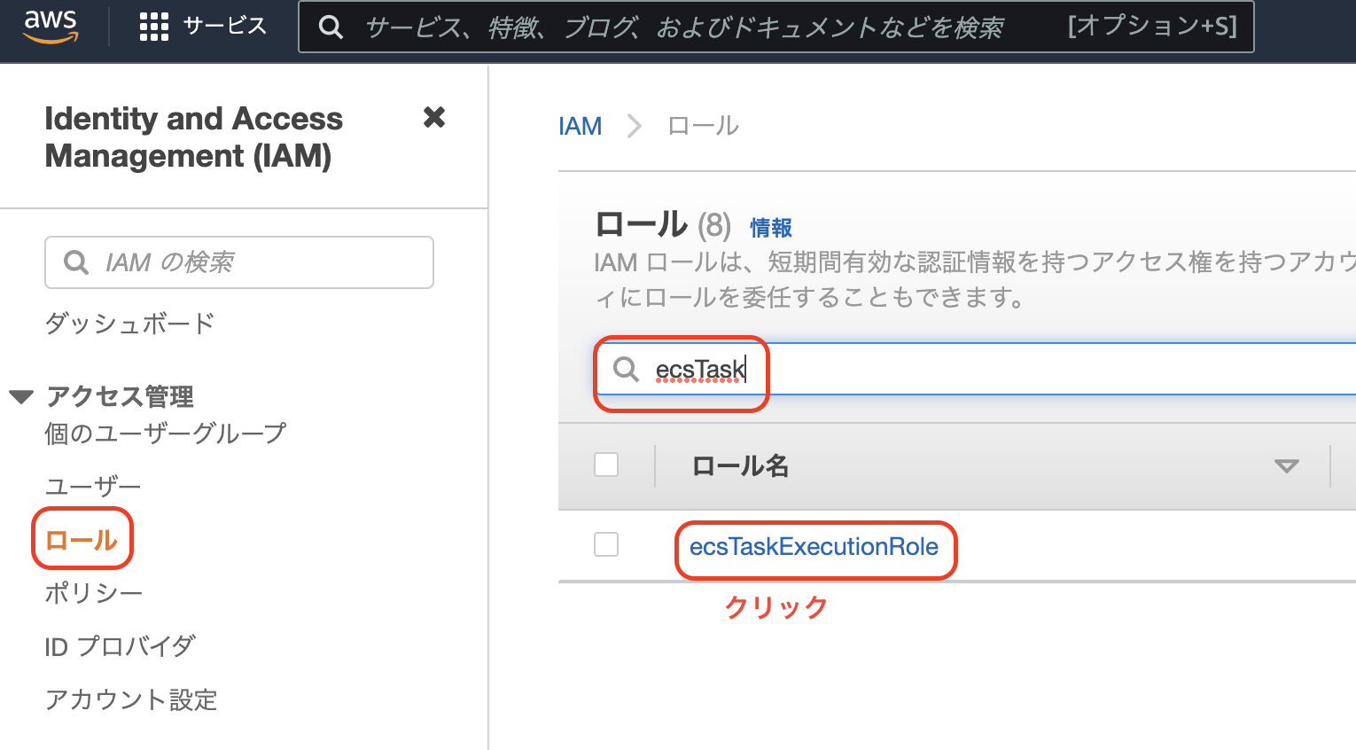Close the IAM sidebar with the X icon
This screenshot has height=750, width=1356.
(434, 117)
